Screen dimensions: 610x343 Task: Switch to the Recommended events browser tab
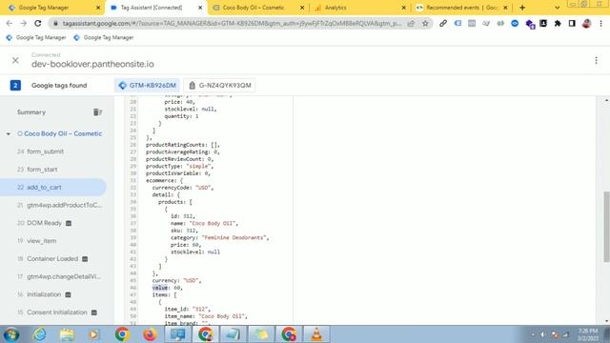click(461, 8)
